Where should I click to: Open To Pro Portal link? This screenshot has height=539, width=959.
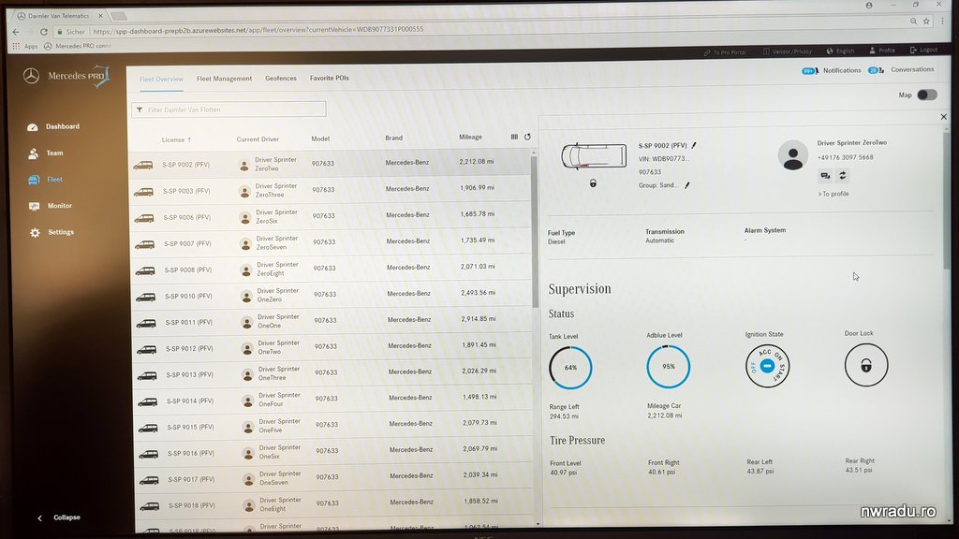(x=725, y=52)
